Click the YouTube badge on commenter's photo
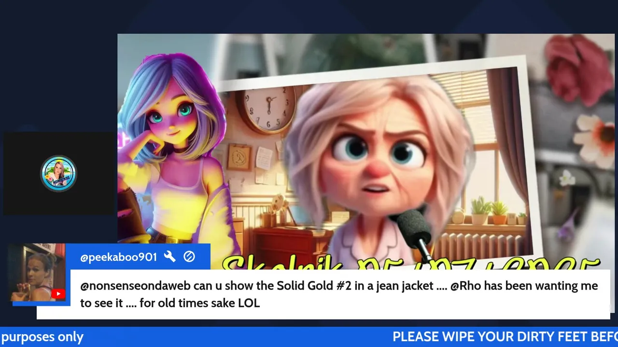Image resolution: width=618 pixels, height=347 pixels. [x=58, y=294]
